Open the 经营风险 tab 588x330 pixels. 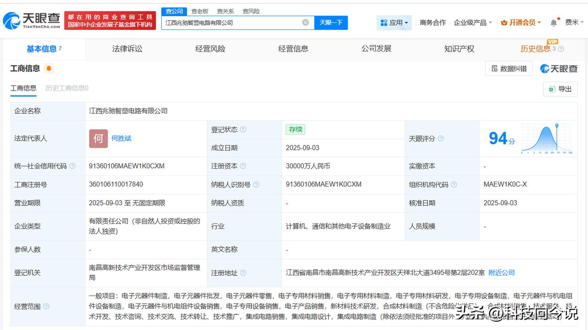tap(210, 49)
